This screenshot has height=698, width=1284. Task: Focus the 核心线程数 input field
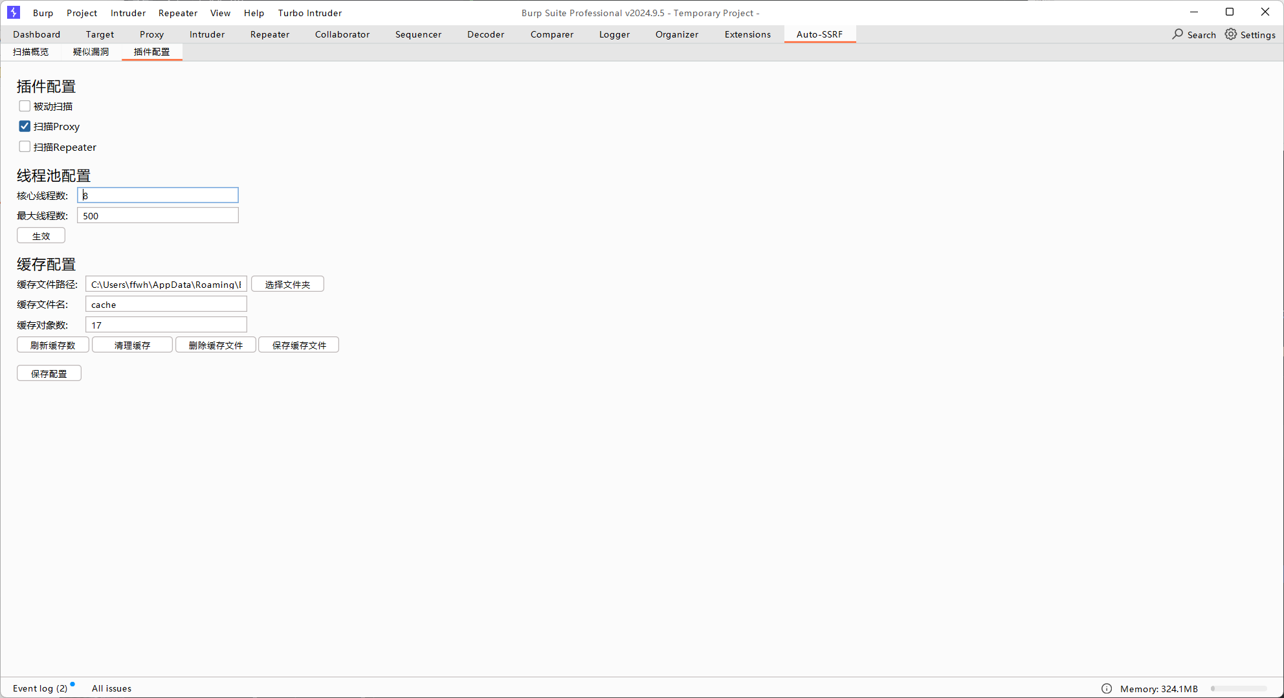coord(158,195)
